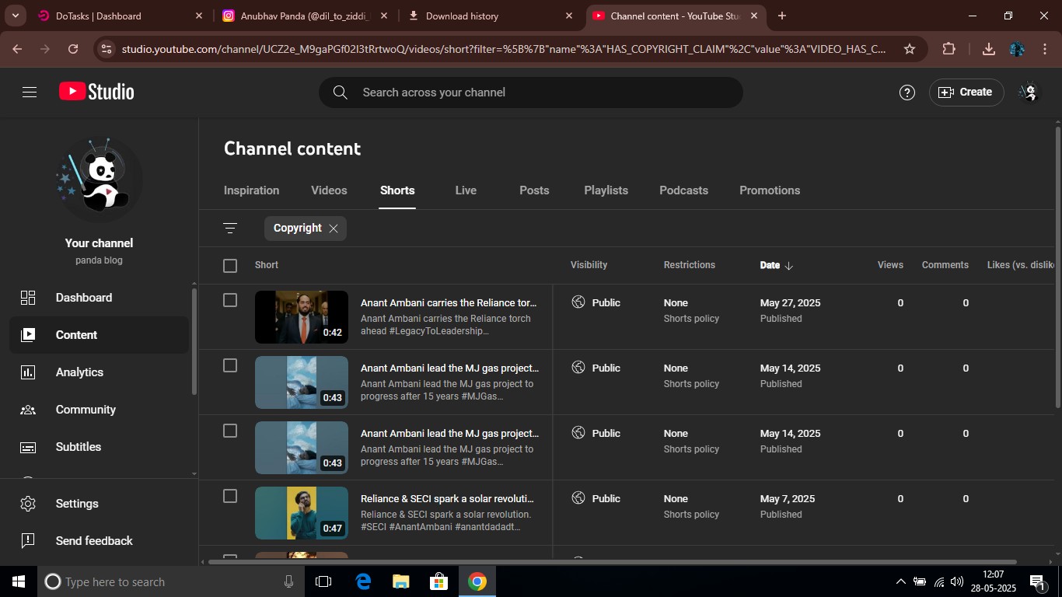
Task: Open the Dashboard sidebar item
Action: pyautogui.click(x=100, y=298)
